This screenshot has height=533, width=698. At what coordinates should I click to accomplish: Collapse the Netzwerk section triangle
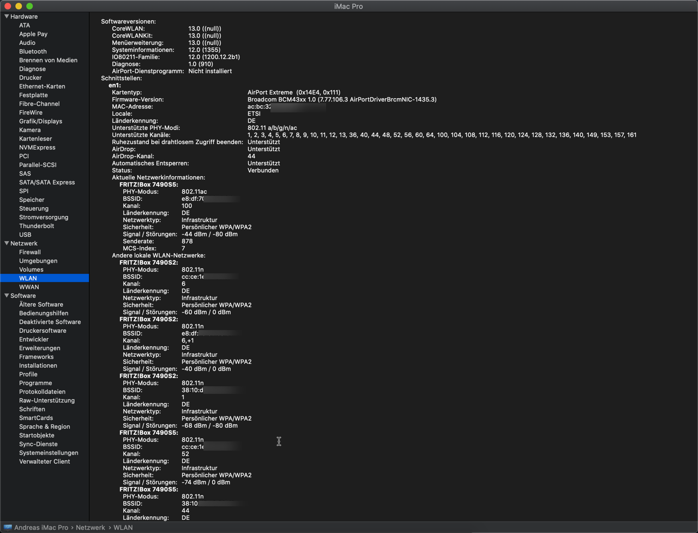(x=7, y=243)
